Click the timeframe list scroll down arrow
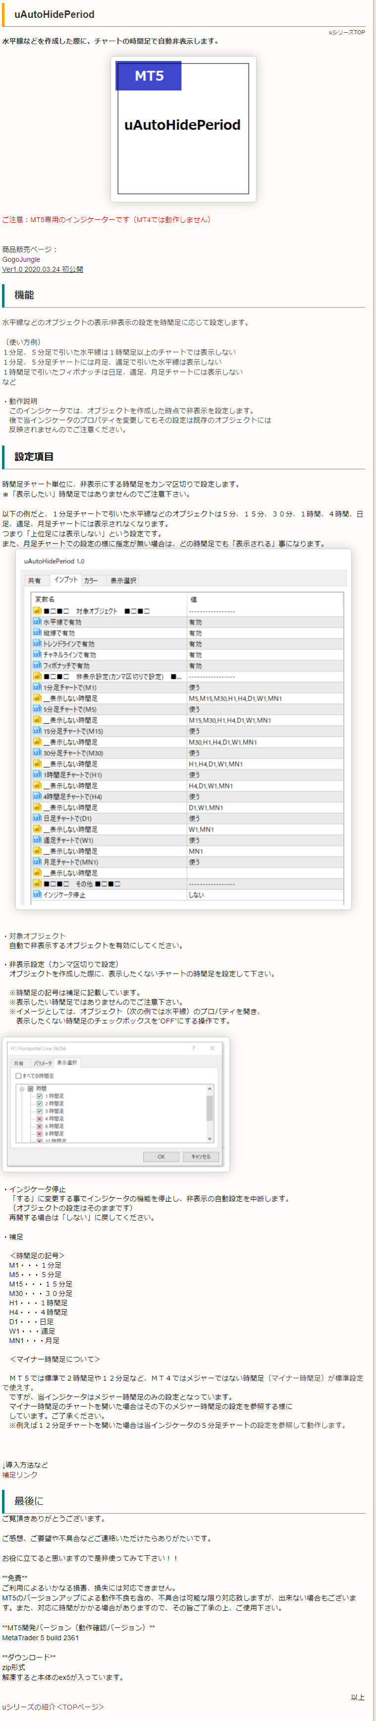The image size is (376, 1721). 210,1138
